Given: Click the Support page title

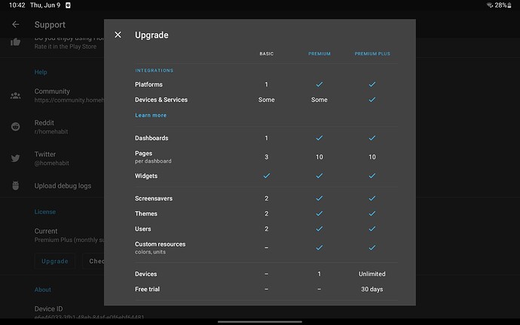Looking at the screenshot, I should [50, 25].
